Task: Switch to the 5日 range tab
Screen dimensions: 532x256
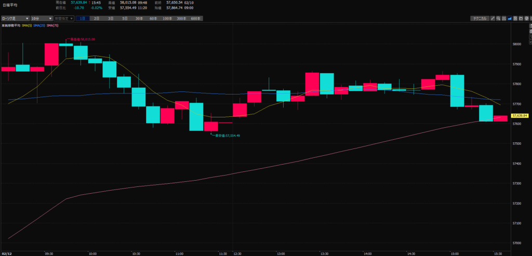Action: 125,18
